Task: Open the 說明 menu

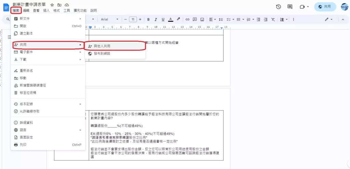Action: coord(94,11)
